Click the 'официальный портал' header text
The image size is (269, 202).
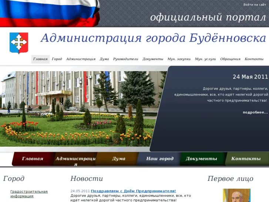[x=208, y=17]
